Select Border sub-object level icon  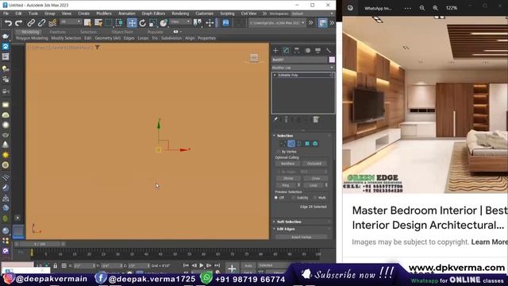[x=299, y=143]
